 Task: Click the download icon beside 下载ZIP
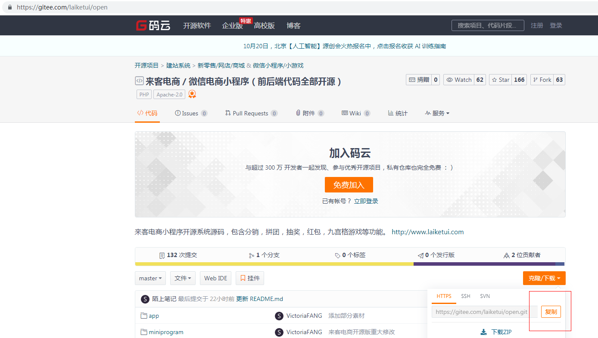(484, 332)
